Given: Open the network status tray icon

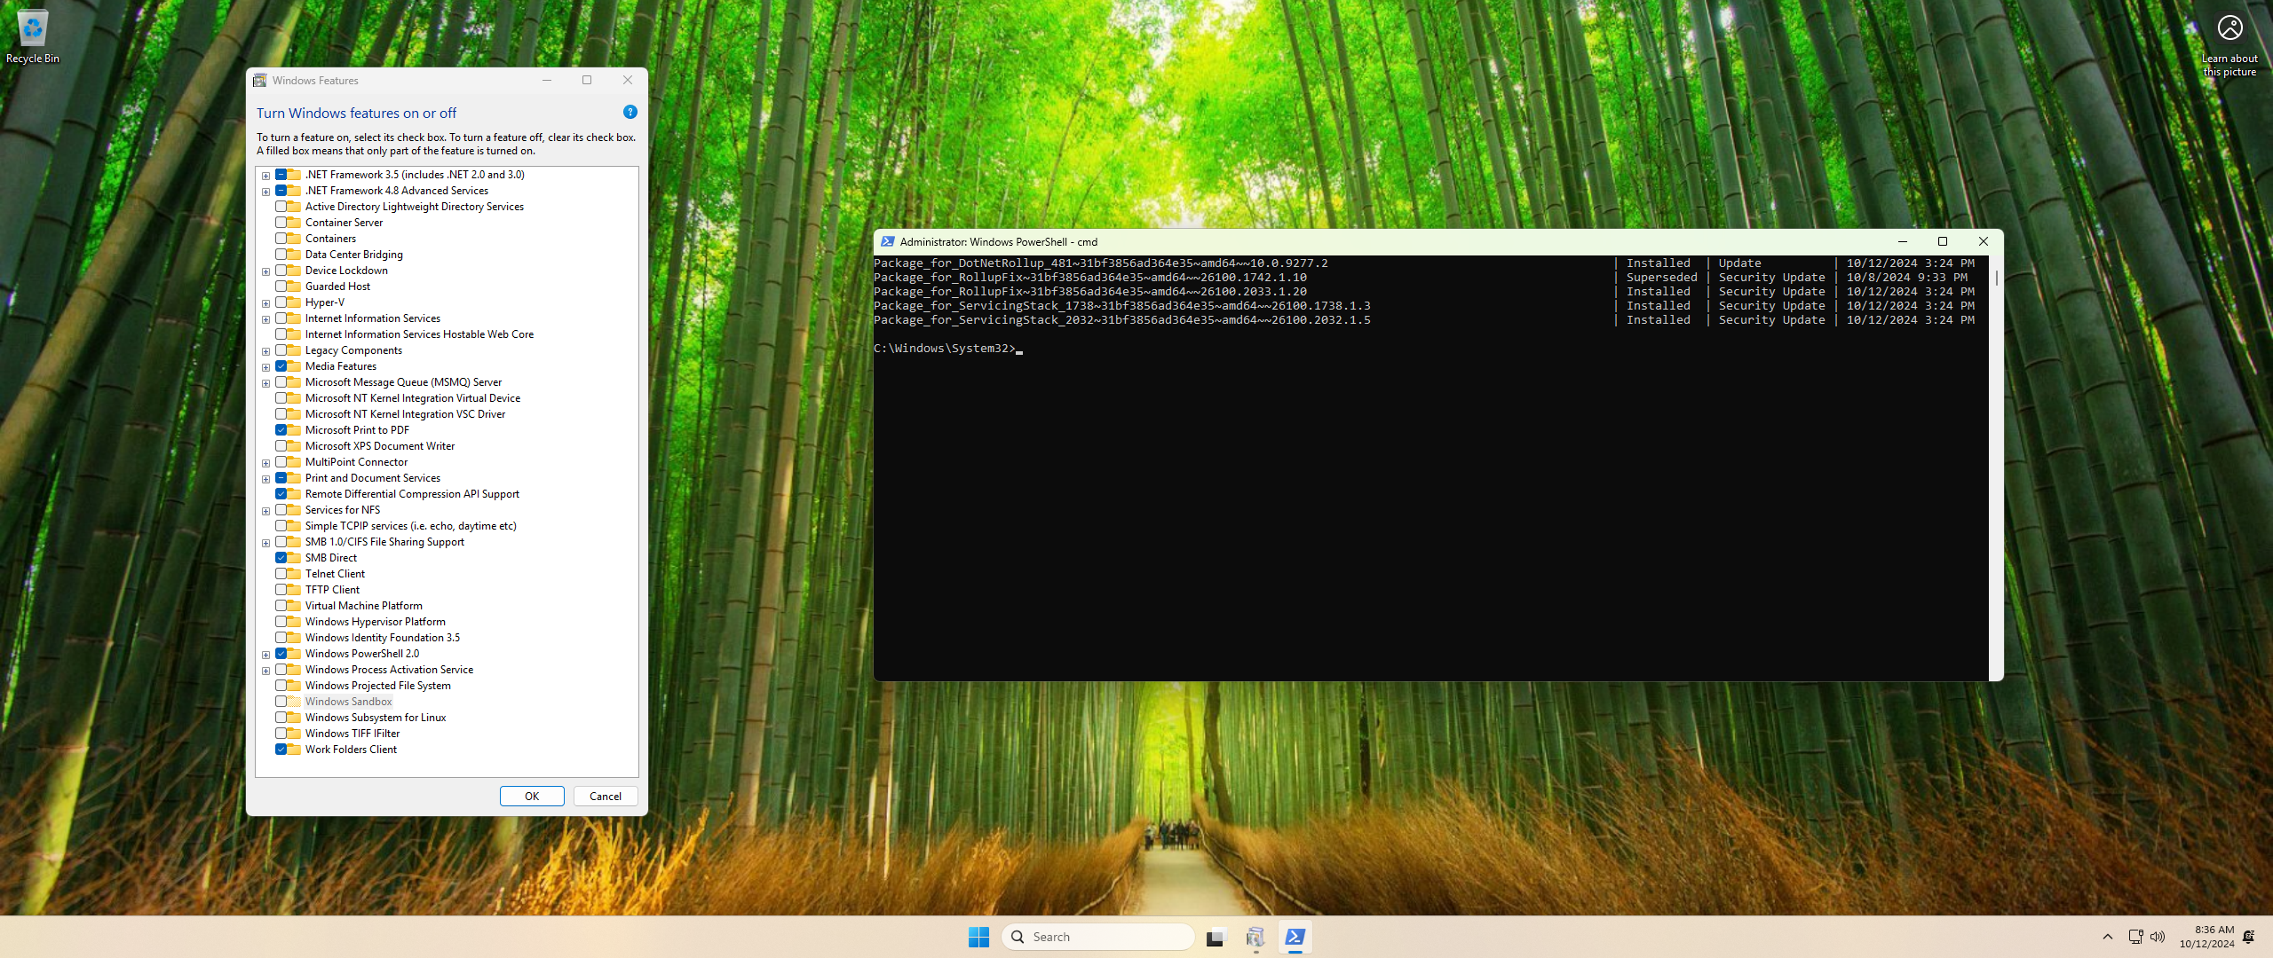Looking at the screenshot, I should [x=2136, y=937].
